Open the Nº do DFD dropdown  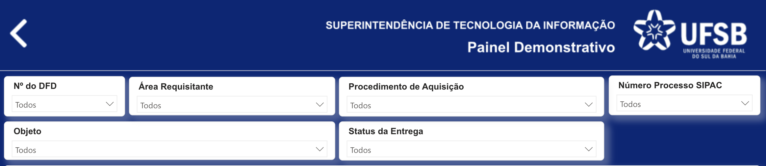(x=59, y=104)
